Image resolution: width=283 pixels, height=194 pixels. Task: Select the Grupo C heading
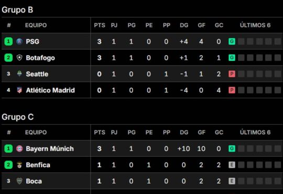tap(18, 117)
